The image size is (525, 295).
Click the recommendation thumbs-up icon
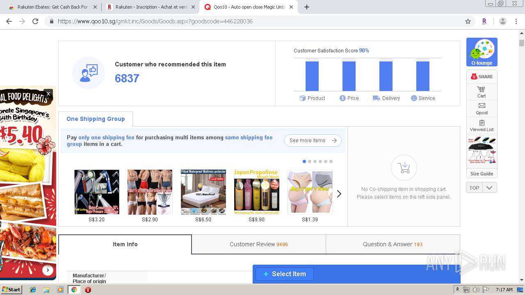point(89,73)
